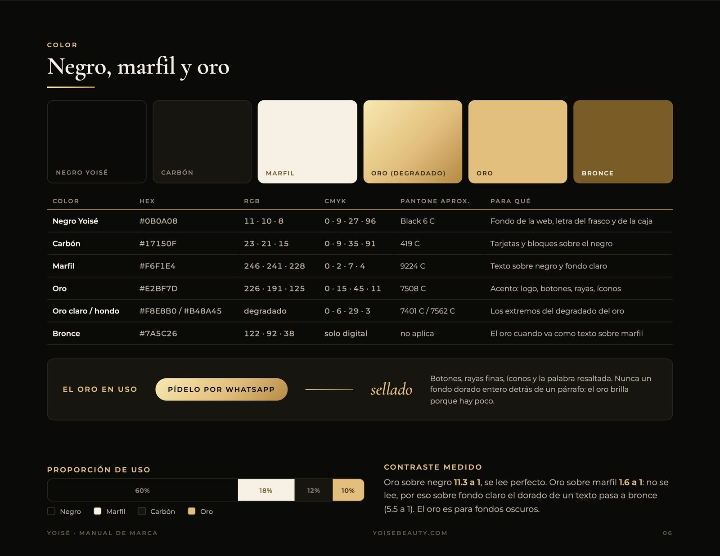The image size is (720, 556).
Task: Click the CONTRASTE MEDIDO heading
Action: (x=433, y=467)
